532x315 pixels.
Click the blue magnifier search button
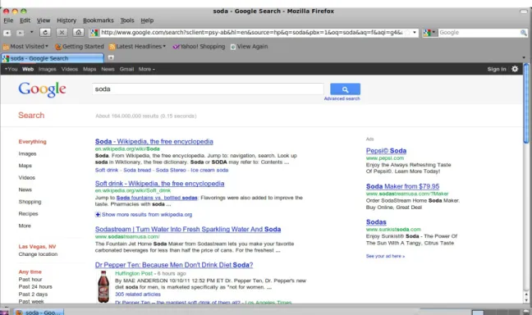(345, 89)
